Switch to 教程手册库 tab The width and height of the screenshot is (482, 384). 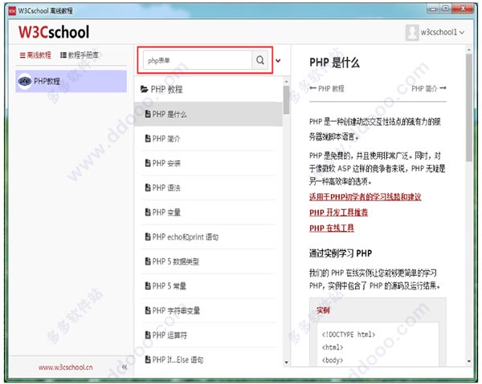80,55
